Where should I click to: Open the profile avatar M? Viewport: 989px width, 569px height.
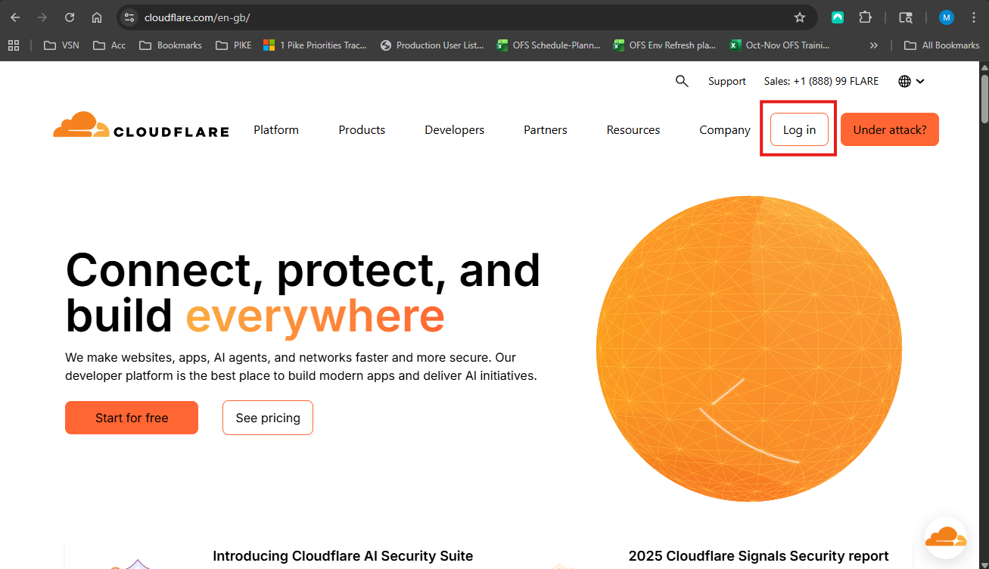pos(947,17)
